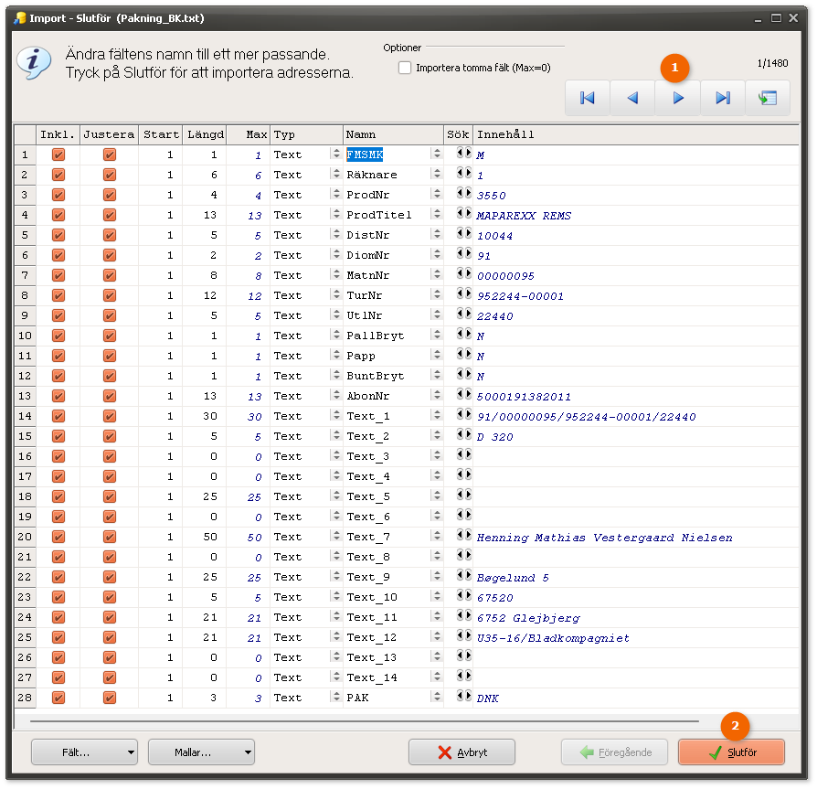The height and width of the screenshot is (789, 817).
Task: Click the search arrows for Text_7 row
Action: 463,535
